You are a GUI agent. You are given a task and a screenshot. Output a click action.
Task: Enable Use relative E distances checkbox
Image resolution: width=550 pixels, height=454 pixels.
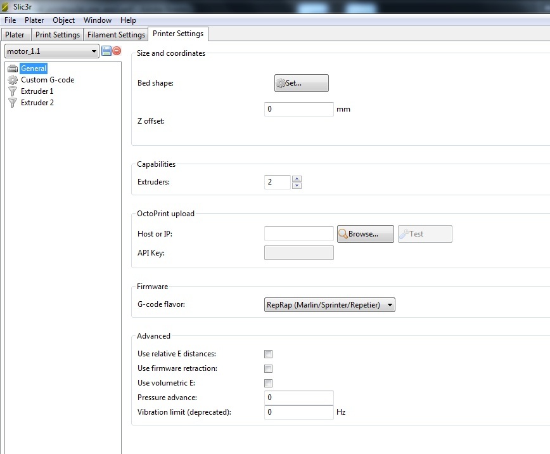pyautogui.click(x=268, y=354)
